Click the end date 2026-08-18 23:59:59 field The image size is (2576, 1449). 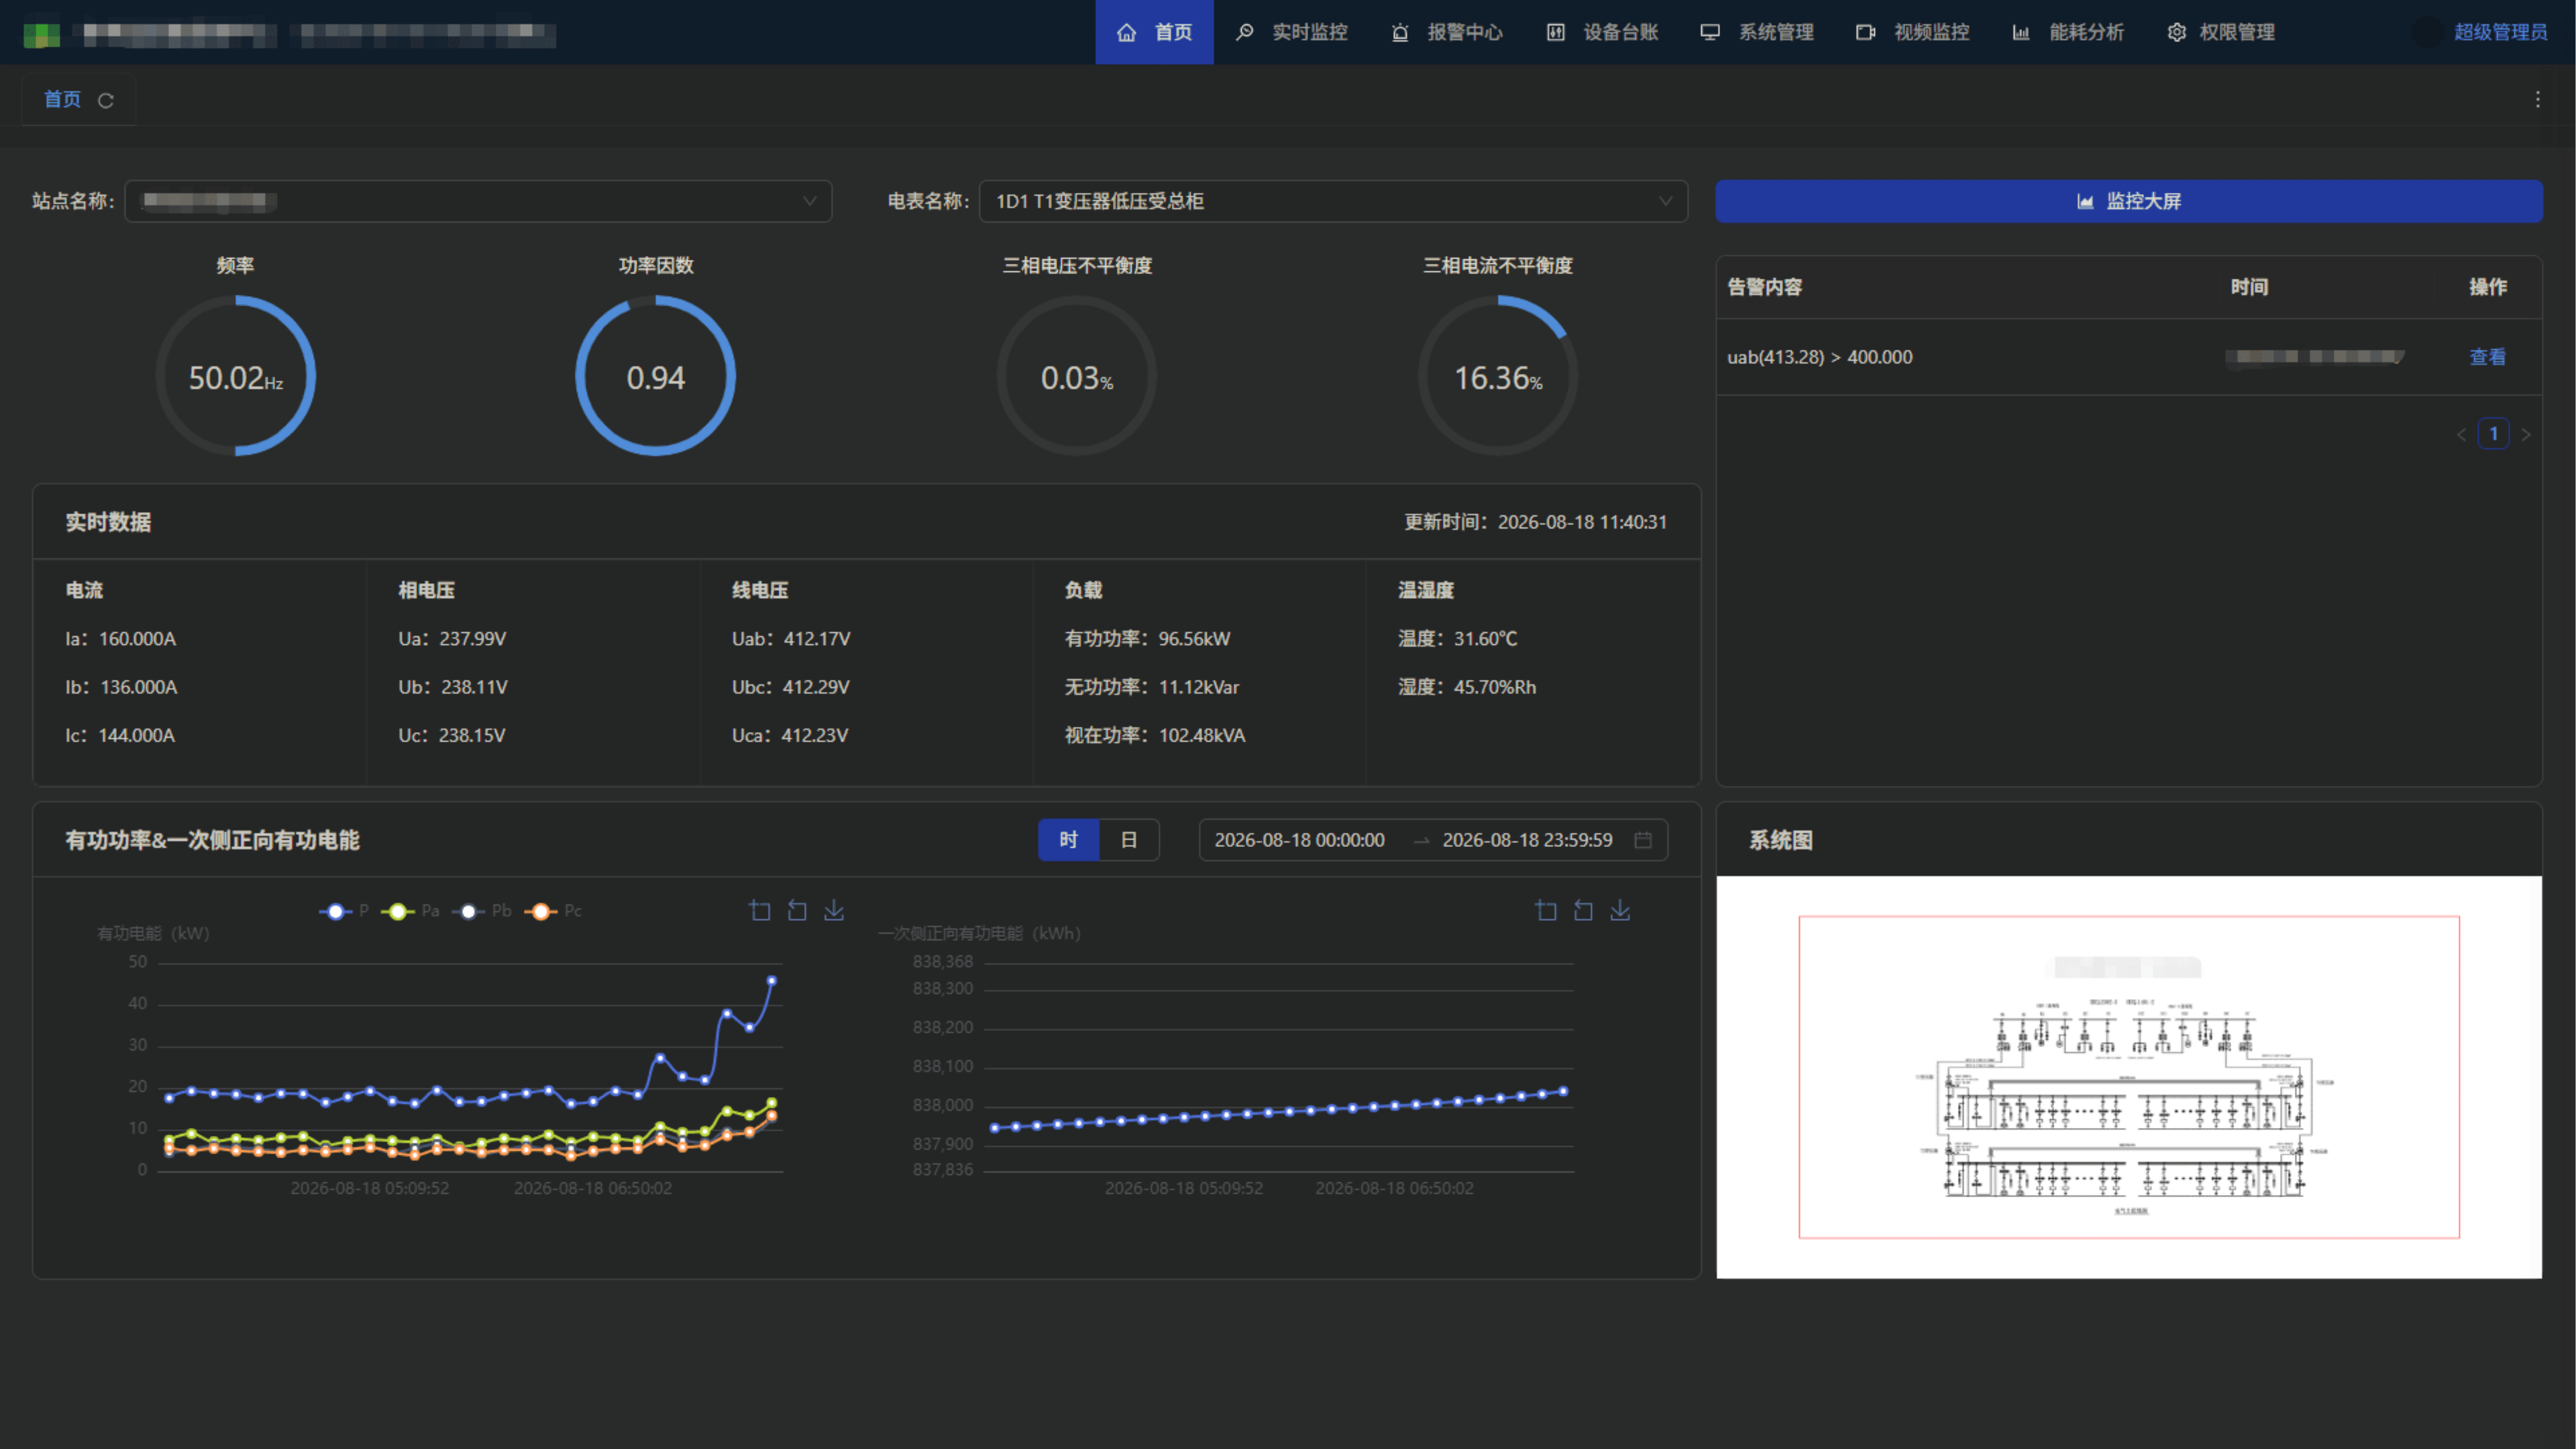click(1527, 840)
